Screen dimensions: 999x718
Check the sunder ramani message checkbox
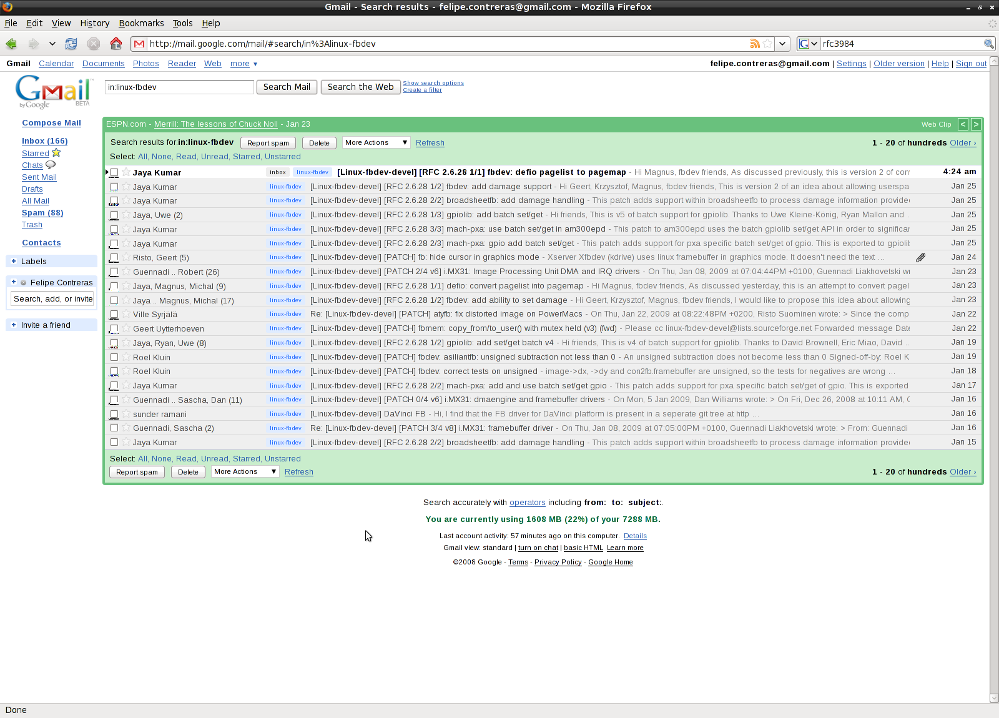click(x=114, y=414)
